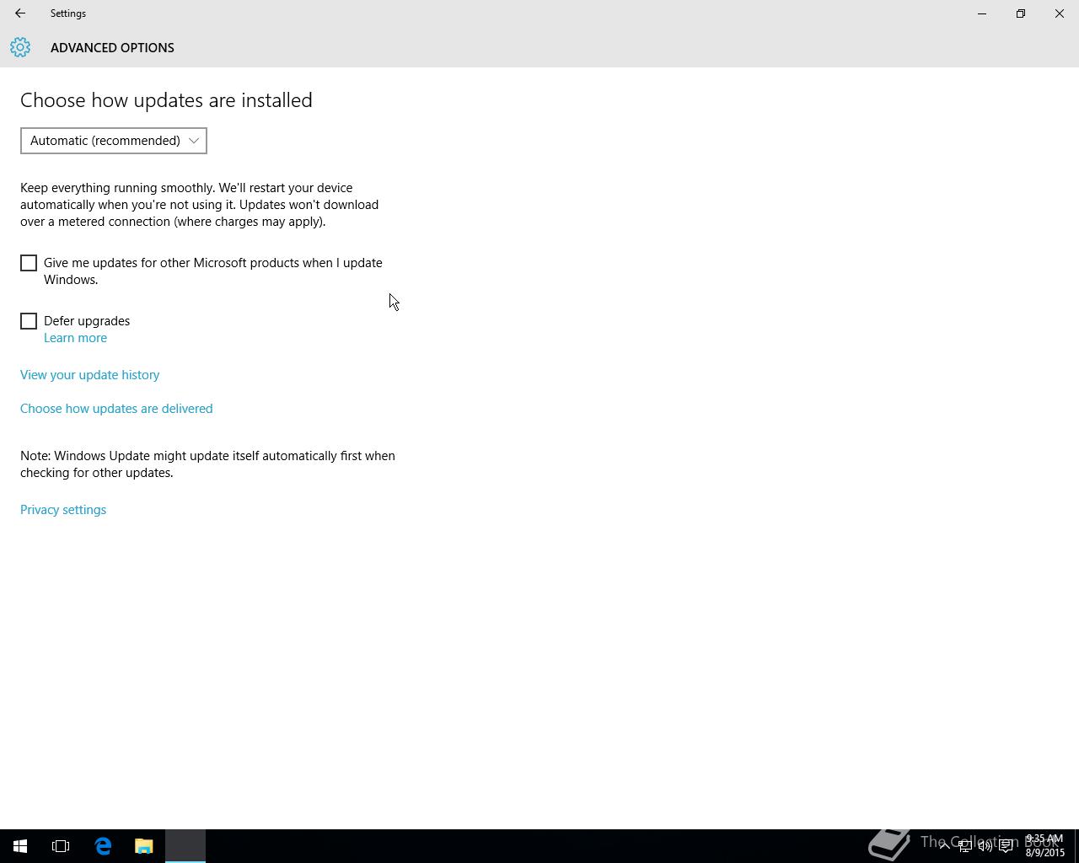Open Learn more about deferring upgrades
Image resolution: width=1079 pixels, height=863 pixels.
point(75,338)
